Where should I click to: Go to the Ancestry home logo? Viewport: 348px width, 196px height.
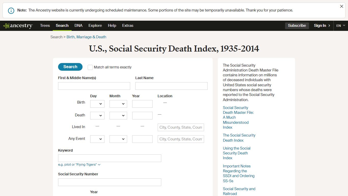(x=18, y=26)
